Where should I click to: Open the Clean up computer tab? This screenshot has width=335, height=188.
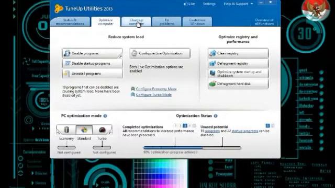click(136, 22)
